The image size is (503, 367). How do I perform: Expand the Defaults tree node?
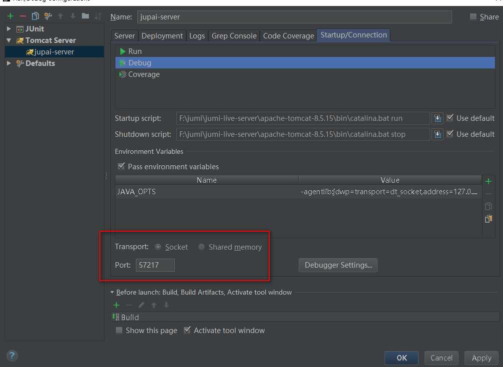coord(8,63)
